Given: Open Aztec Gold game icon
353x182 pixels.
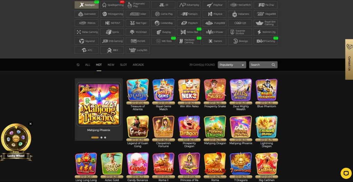Looking at the screenshot, I should point(112,163).
